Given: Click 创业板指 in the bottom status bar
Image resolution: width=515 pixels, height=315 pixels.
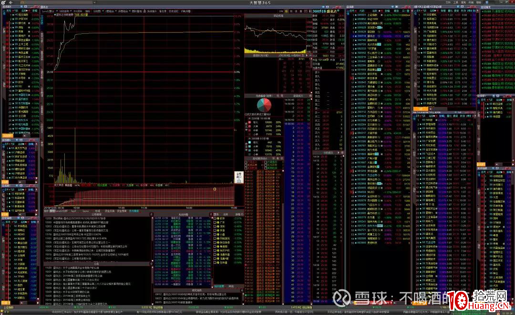Looking at the screenshot, I should click(307, 307).
